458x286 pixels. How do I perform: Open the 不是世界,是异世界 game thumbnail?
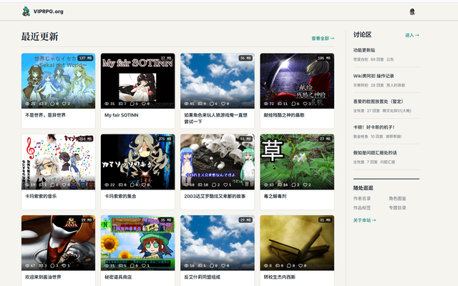(x=58, y=81)
